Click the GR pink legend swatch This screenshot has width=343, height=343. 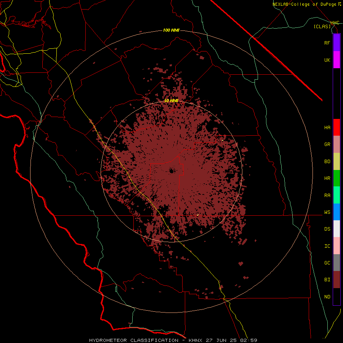coord(337,144)
